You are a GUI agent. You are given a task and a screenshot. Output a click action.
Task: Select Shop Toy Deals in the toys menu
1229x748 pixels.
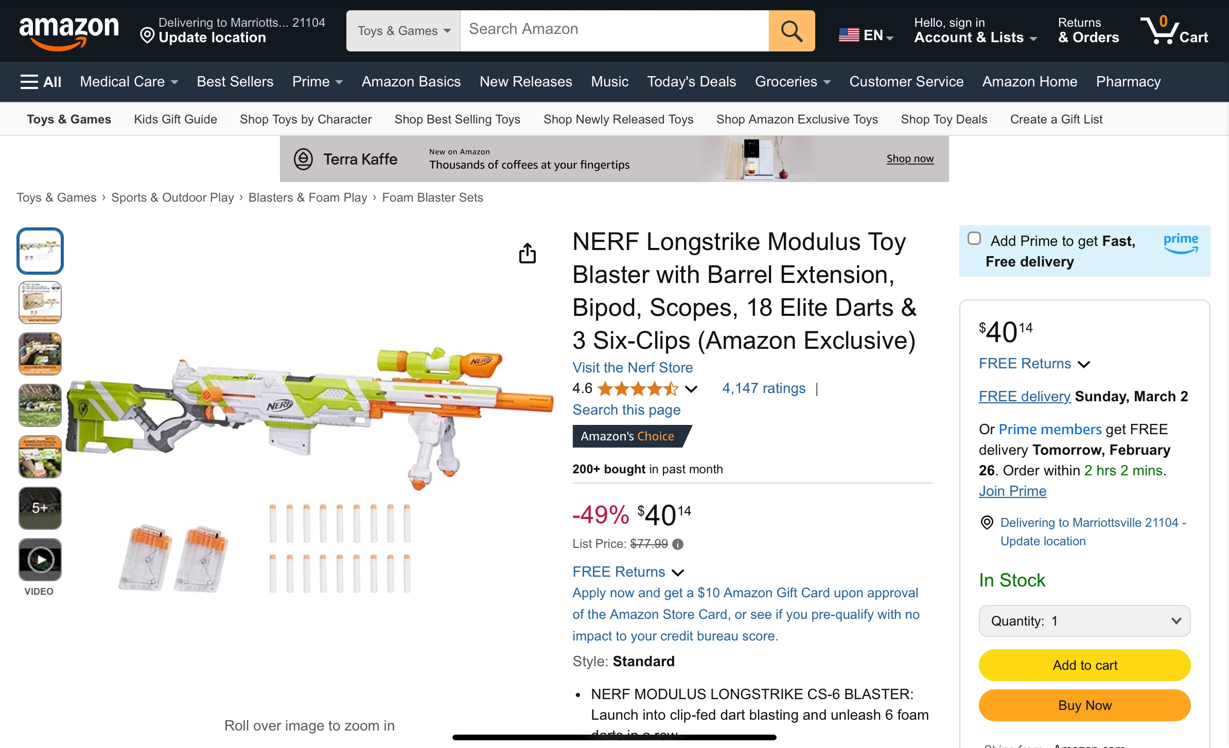[x=943, y=119]
